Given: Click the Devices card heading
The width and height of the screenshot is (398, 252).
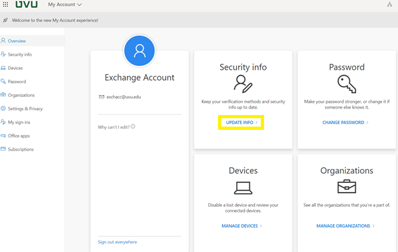Looking at the screenshot, I should click(x=243, y=171).
